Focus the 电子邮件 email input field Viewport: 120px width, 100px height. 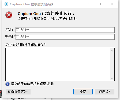coord(65,37)
